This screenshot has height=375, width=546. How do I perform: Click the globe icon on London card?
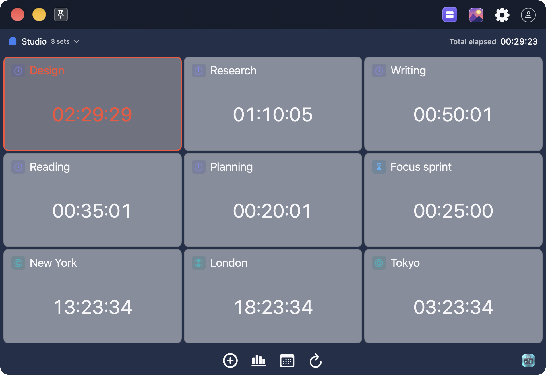198,263
